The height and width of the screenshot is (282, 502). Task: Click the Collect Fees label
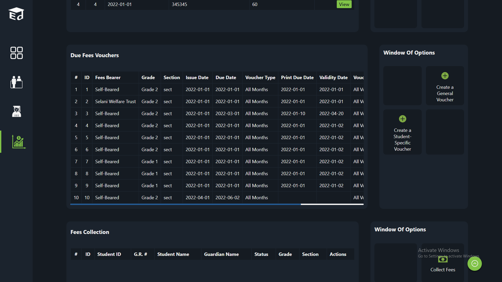[x=443, y=270]
